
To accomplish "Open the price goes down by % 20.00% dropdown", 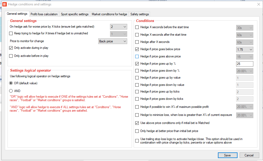I will coord(244,71).
